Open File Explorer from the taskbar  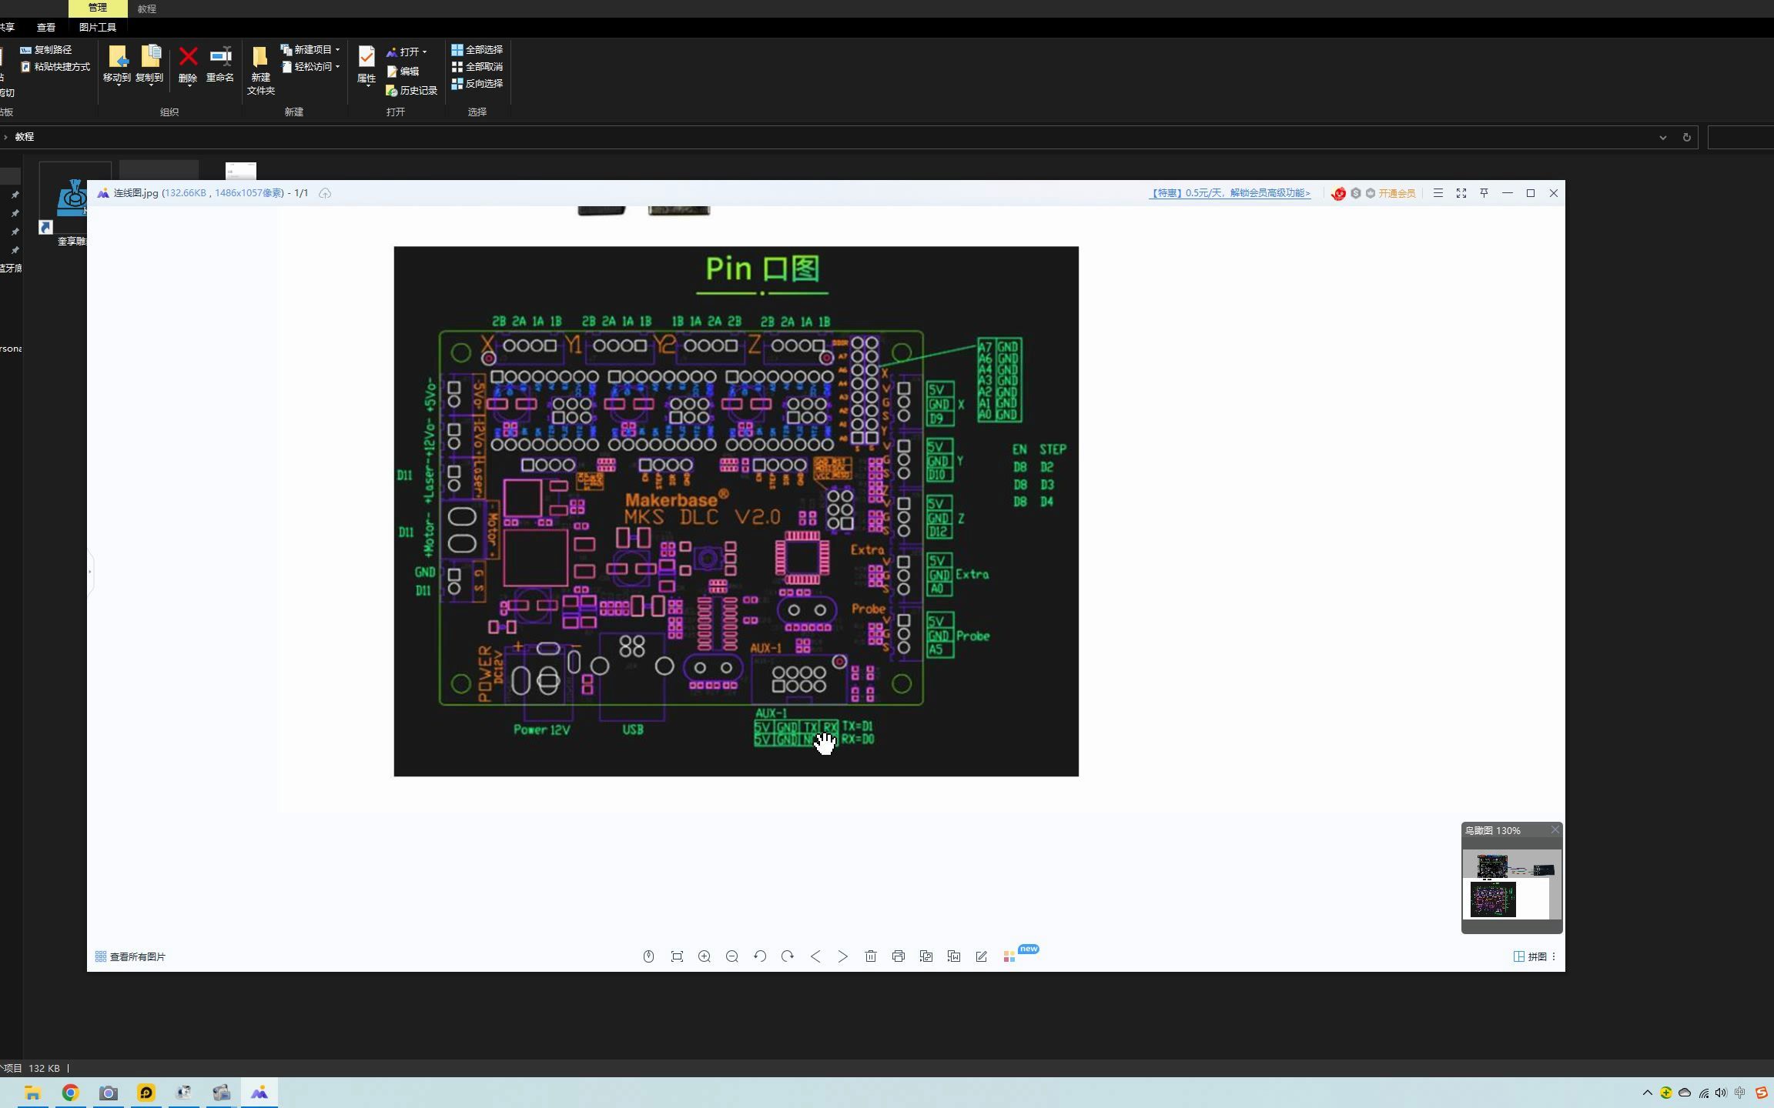pyautogui.click(x=32, y=1093)
